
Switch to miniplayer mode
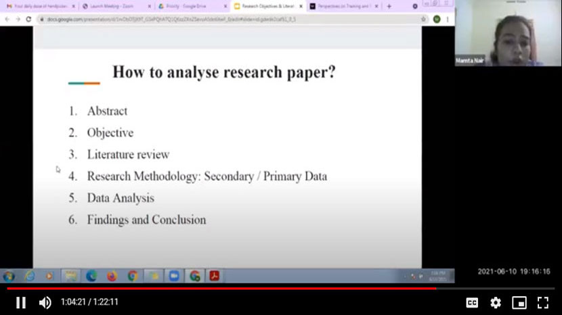tap(519, 303)
